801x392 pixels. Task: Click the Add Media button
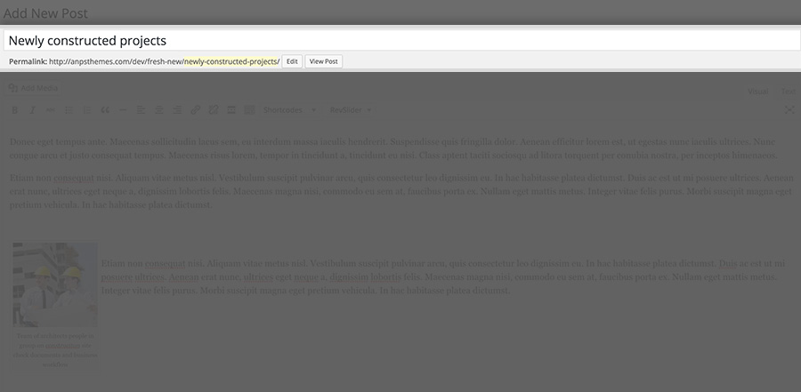(33, 88)
